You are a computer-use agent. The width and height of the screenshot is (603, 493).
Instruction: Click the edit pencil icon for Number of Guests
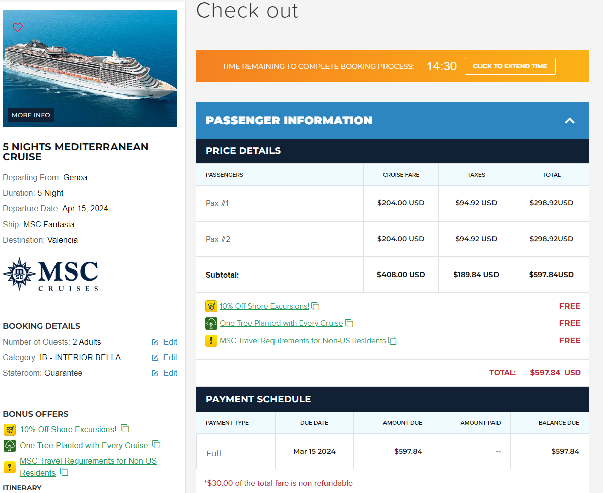coord(155,342)
